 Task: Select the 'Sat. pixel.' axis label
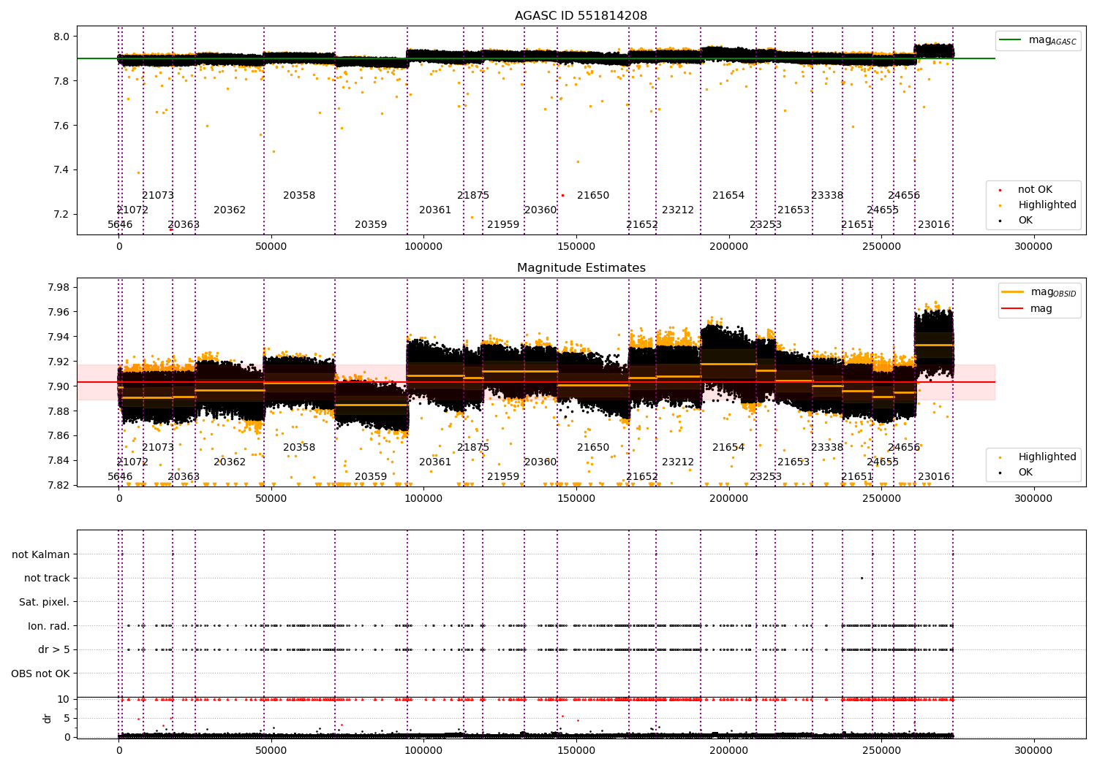pos(45,603)
